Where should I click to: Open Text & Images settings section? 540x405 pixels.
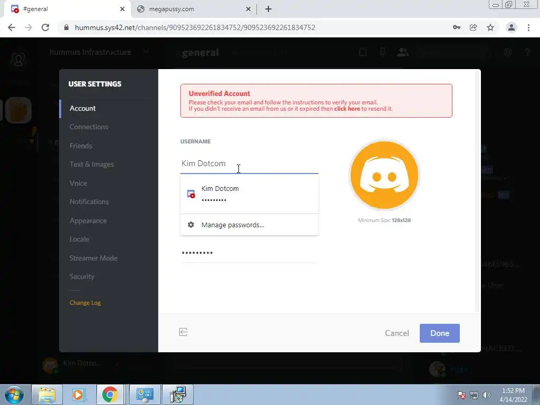(92, 165)
